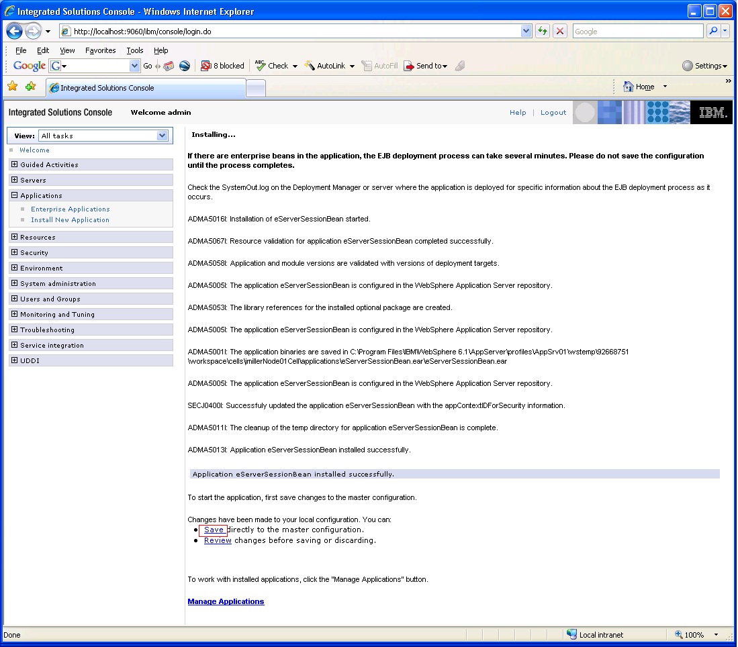
Task: Click the 100% zoom level button
Action: (690, 635)
